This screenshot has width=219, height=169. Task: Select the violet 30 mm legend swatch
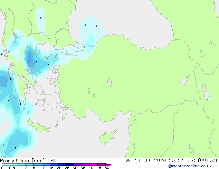point(78,165)
